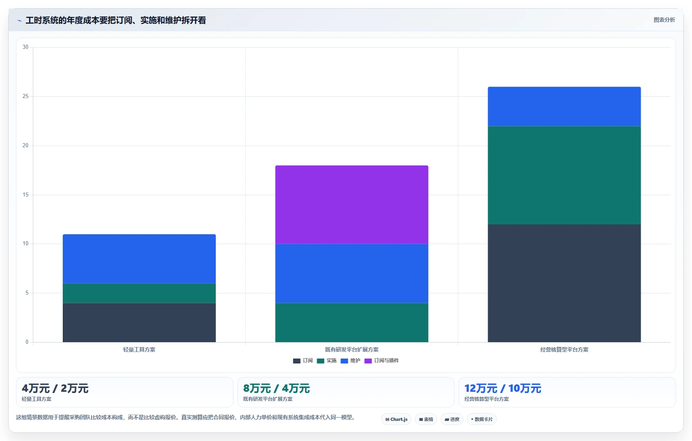Screen dimensions: 692x441
Task: Click the Chart.js tag
Action: 396,419
